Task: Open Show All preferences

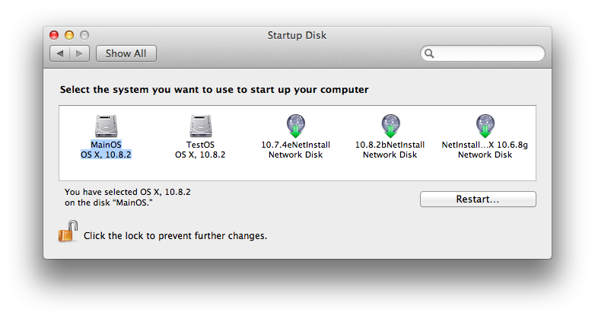Action: click(x=126, y=53)
